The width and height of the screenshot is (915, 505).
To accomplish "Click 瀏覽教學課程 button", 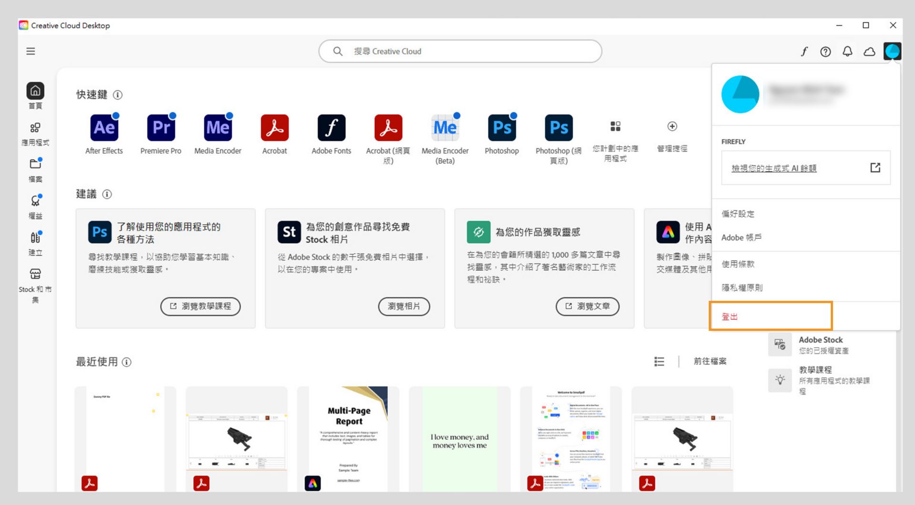I will tap(200, 306).
